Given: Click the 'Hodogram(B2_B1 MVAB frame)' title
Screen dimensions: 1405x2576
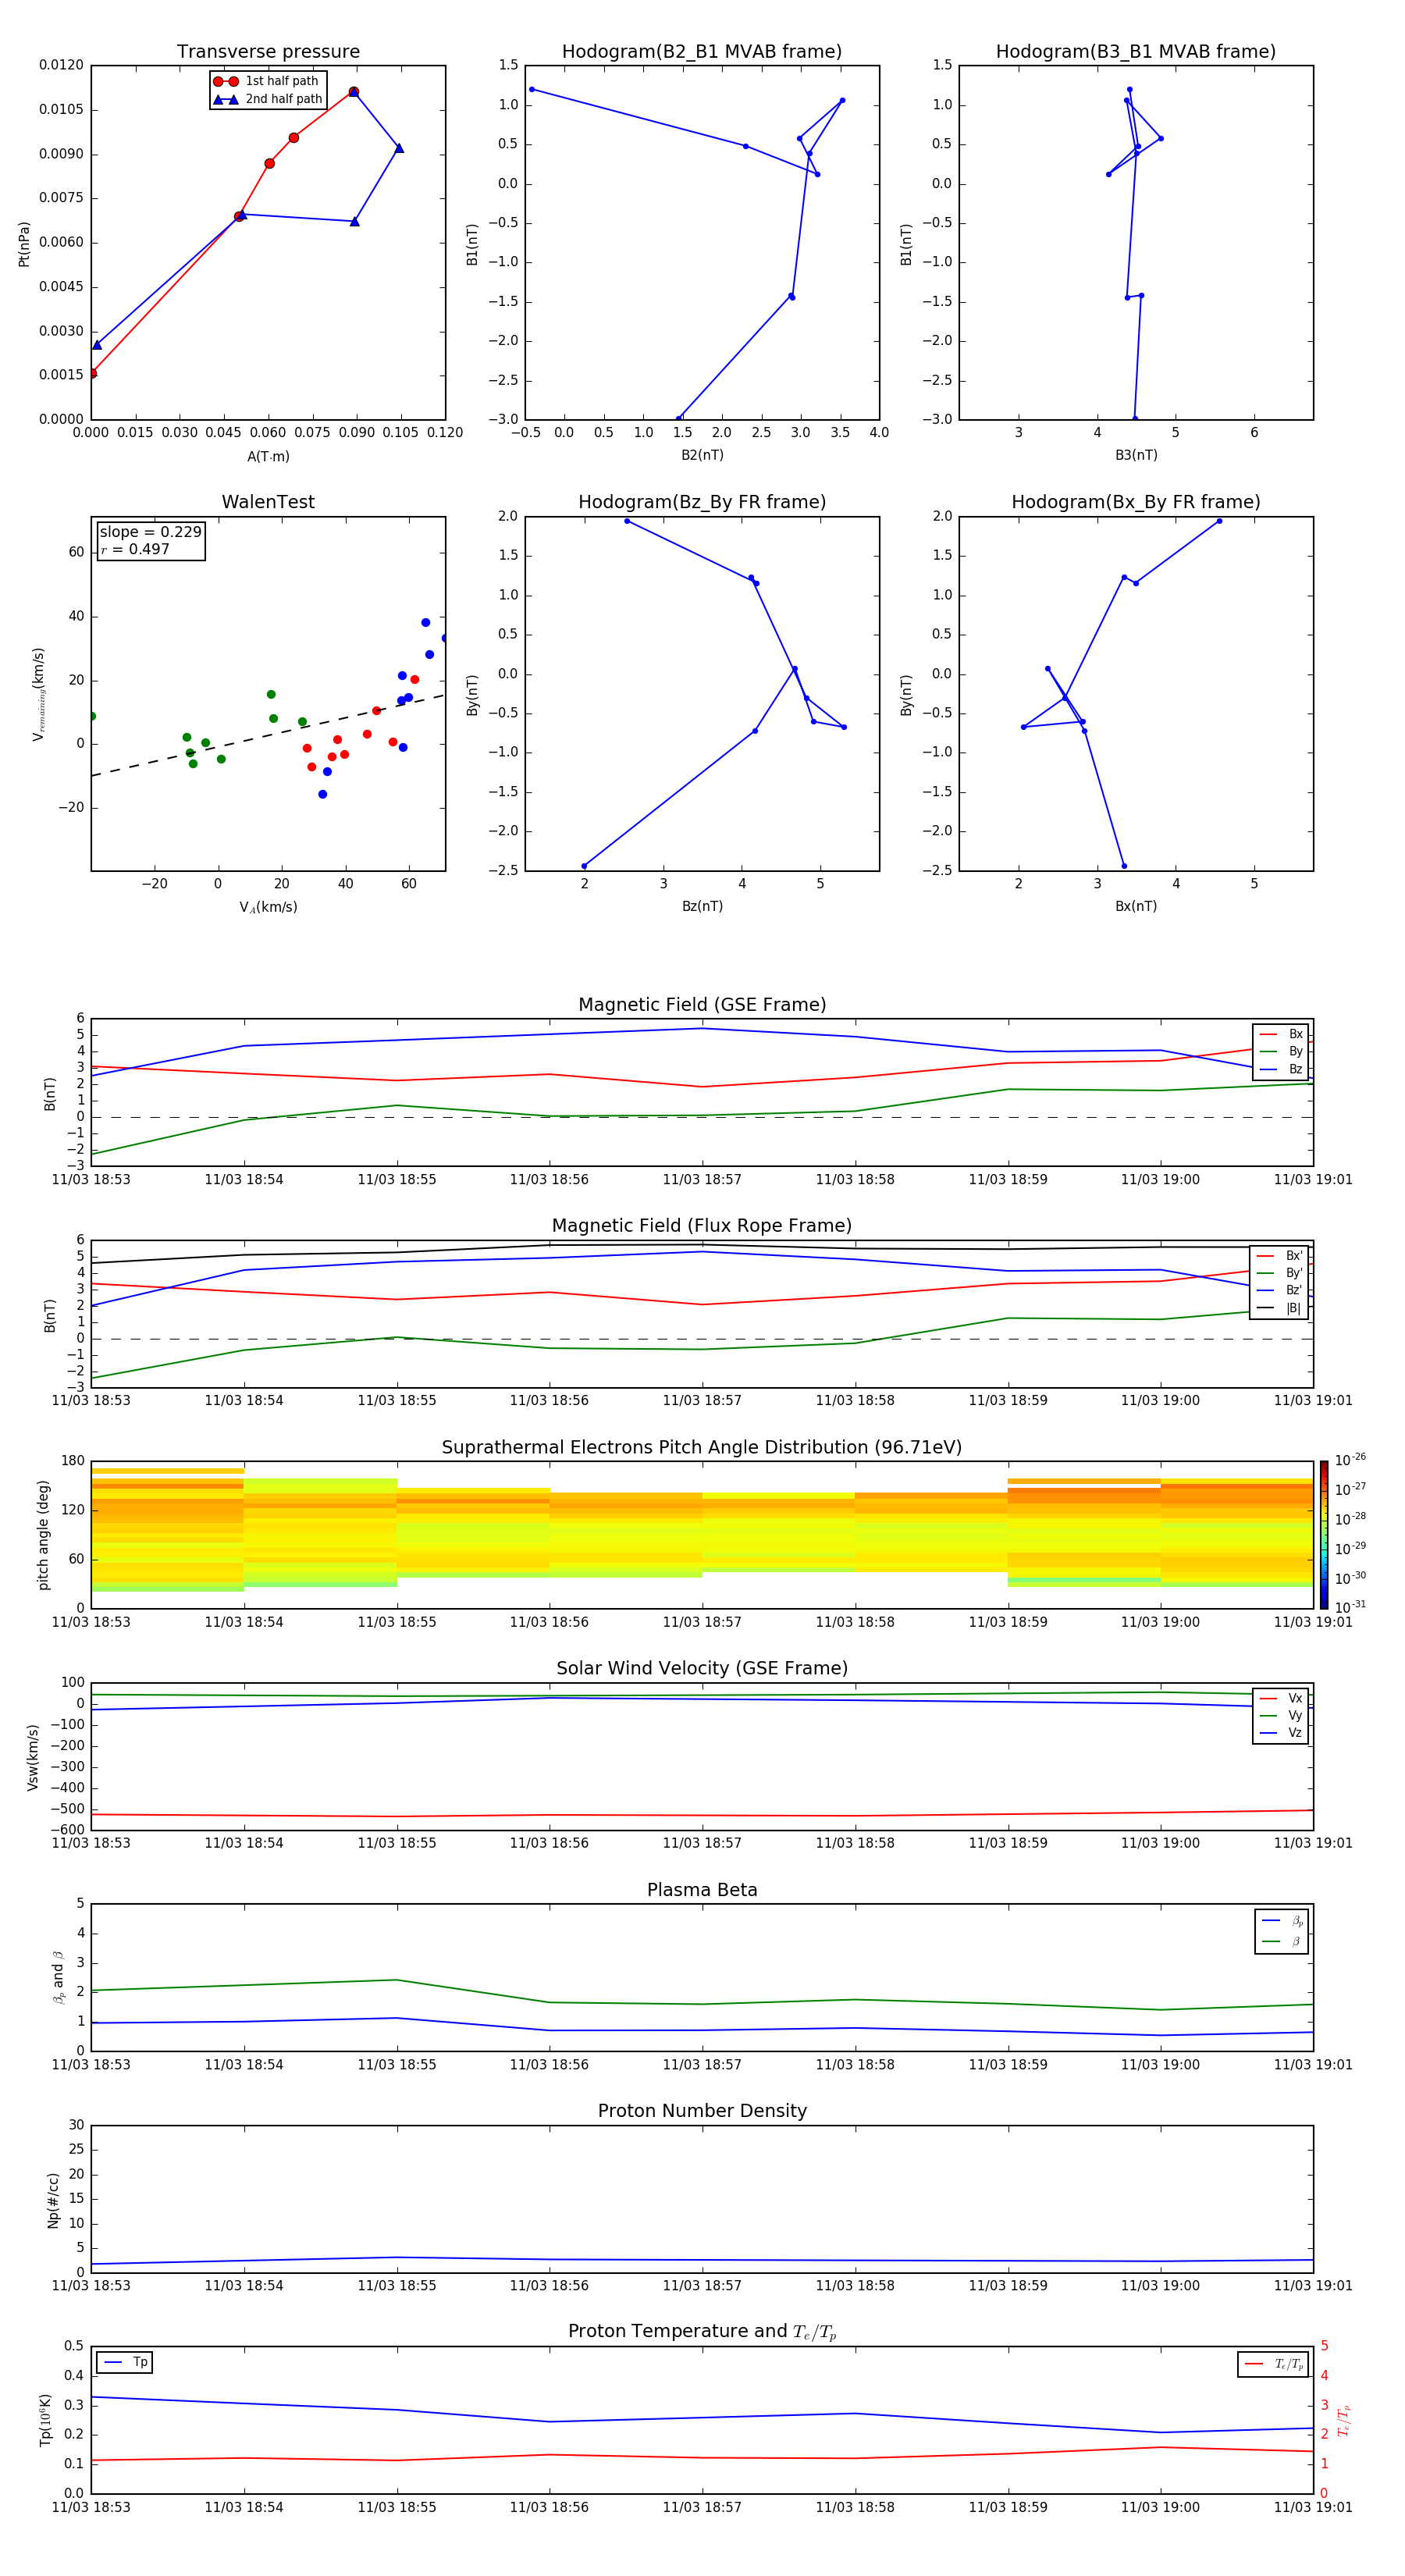Looking at the screenshot, I should 702,52.
